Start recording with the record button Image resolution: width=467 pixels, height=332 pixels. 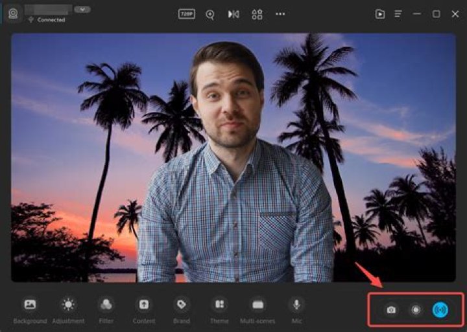tap(416, 310)
